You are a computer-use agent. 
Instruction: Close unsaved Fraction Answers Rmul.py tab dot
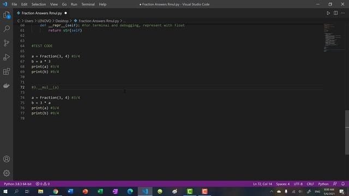tap(65, 13)
